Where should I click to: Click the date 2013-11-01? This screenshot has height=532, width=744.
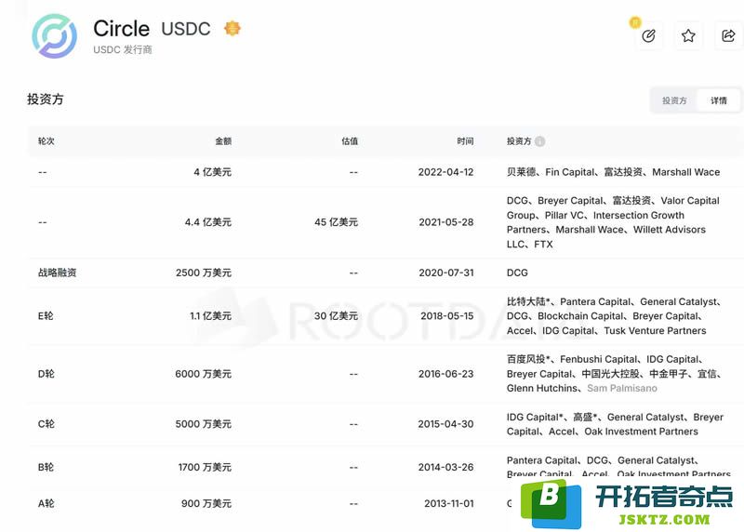(x=449, y=503)
